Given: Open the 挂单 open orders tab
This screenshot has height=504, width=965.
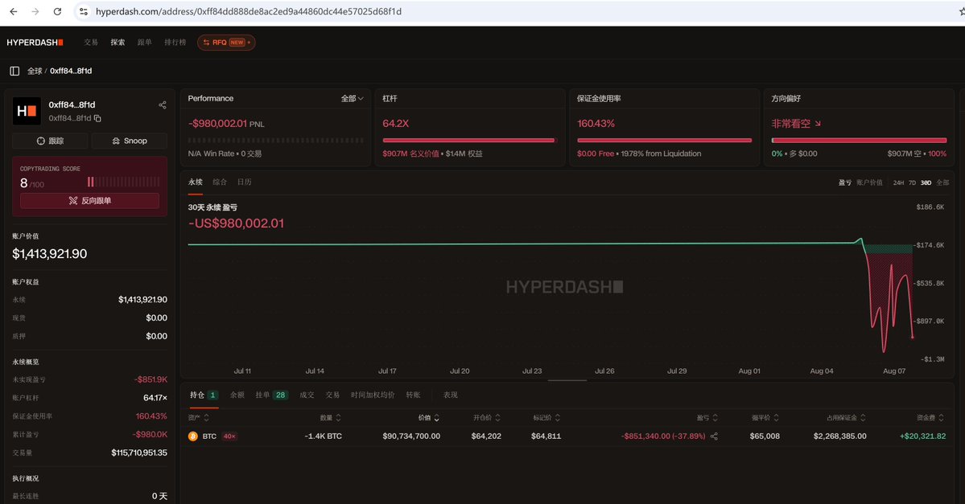Looking at the screenshot, I should (271, 395).
